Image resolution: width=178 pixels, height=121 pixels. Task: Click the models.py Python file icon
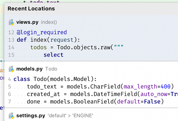[11, 69]
